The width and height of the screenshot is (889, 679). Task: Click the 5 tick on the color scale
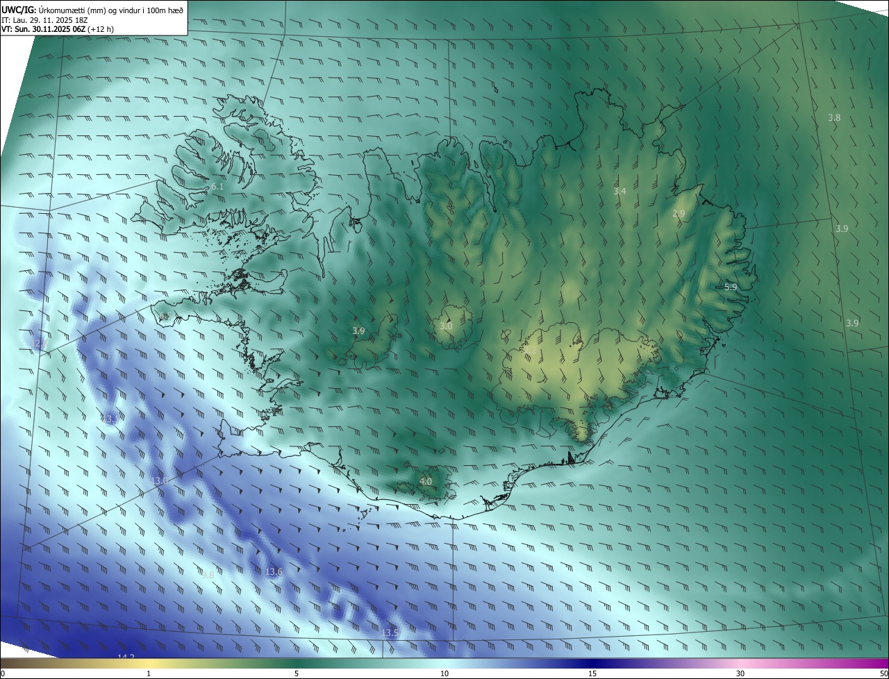[x=297, y=673]
